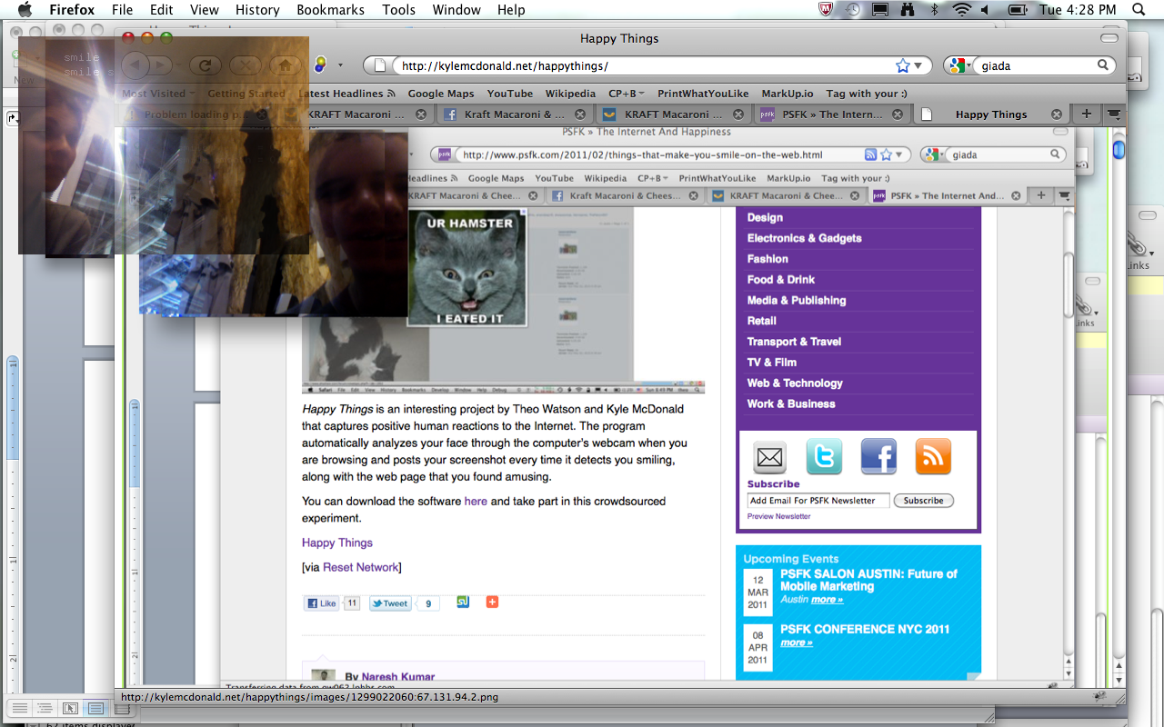Click the orange RSS feed icon
This screenshot has width=1164, height=727.
click(932, 457)
